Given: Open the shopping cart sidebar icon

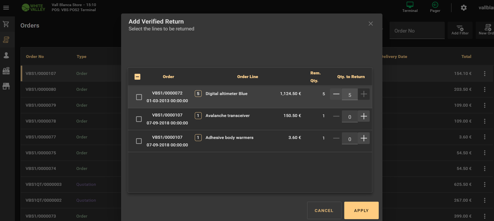Looking at the screenshot, I should tap(6, 24).
